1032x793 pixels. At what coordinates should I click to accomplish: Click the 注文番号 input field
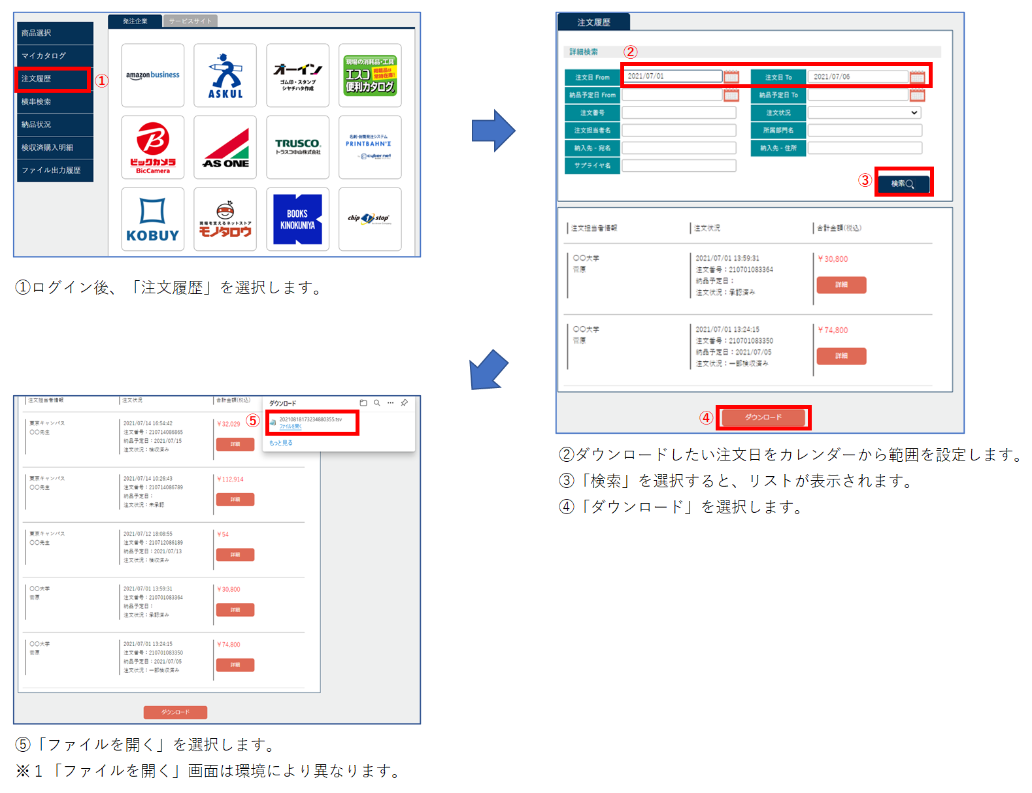679,113
